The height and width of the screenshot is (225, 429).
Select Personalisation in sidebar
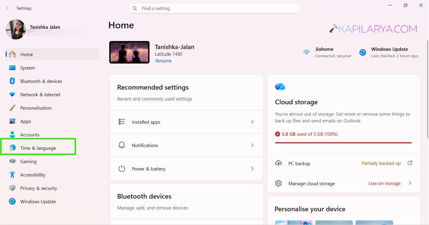[x=52, y=108]
